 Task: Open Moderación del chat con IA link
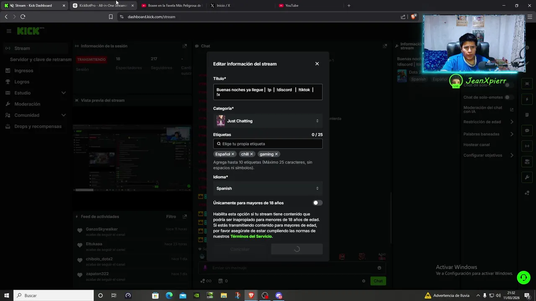tap(488, 110)
